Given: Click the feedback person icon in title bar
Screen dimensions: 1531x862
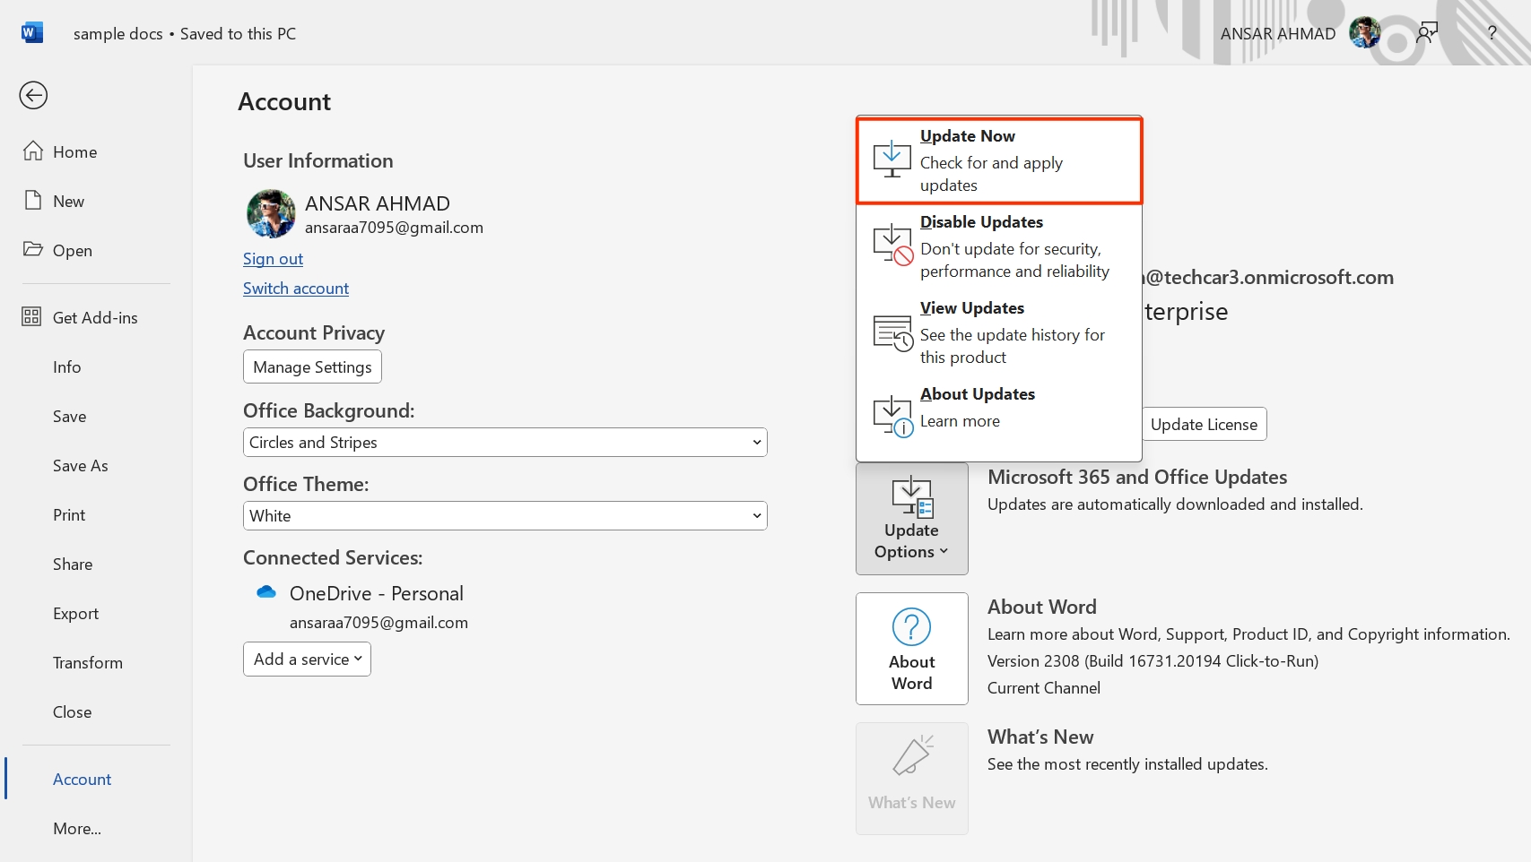Looking at the screenshot, I should coord(1426,33).
